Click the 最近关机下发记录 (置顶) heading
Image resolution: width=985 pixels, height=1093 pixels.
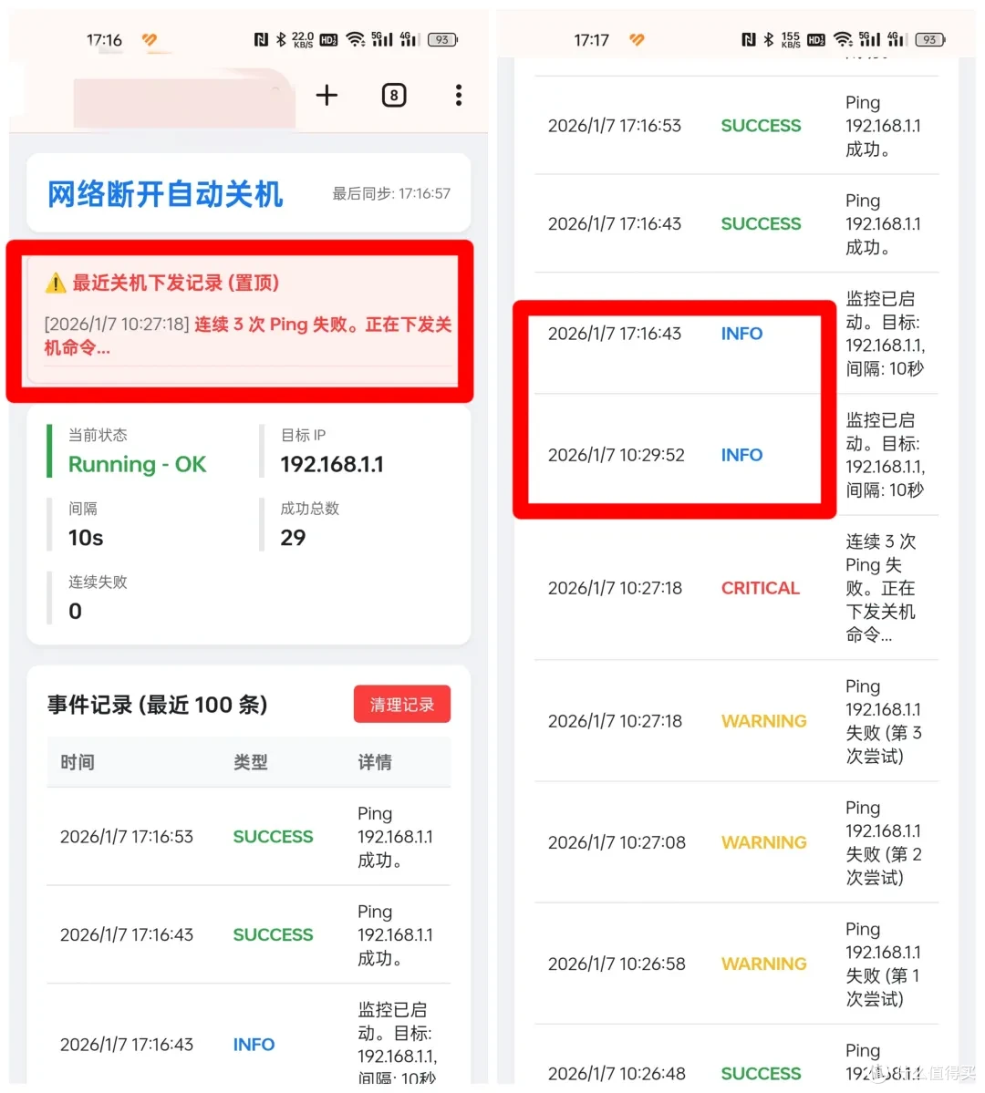176,283
